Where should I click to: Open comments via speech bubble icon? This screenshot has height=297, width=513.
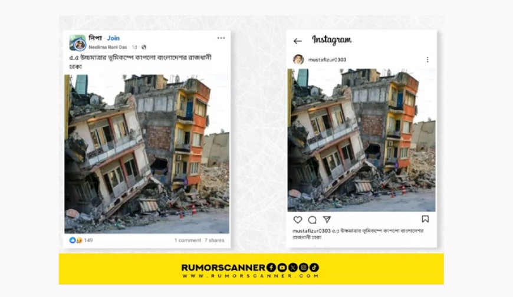click(x=313, y=220)
